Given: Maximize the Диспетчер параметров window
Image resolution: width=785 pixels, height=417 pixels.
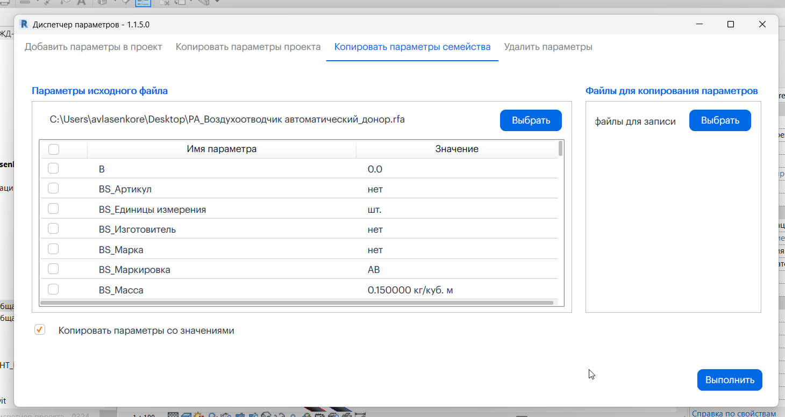Looking at the screenshot, I should coord(730,24).
